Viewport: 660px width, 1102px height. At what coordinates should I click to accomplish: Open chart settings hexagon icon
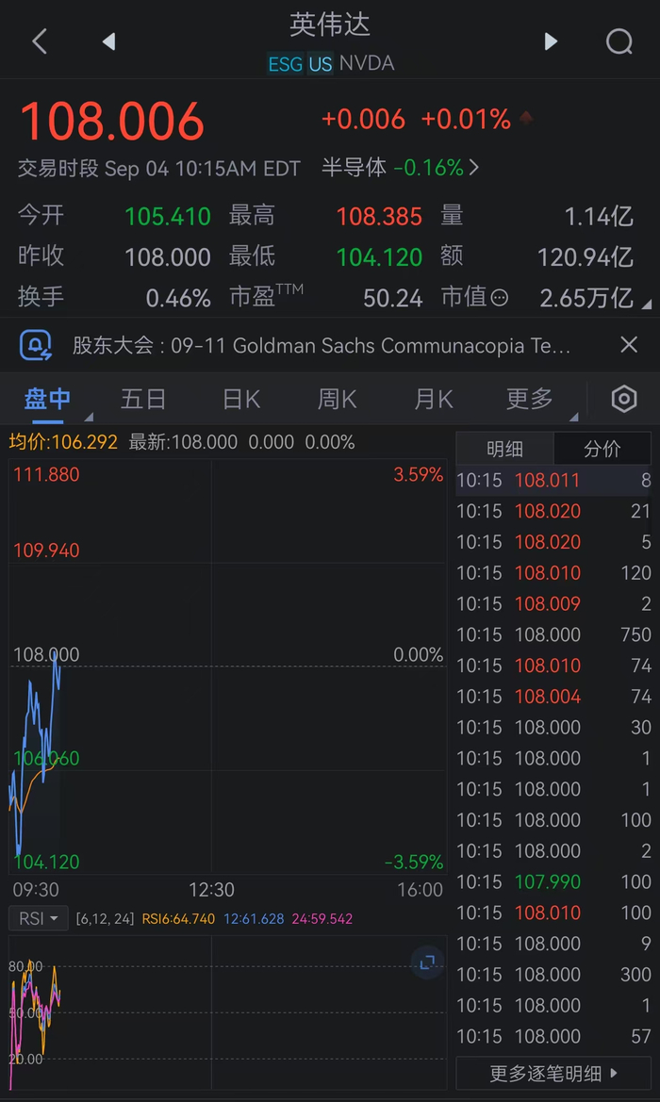point(624,399)
